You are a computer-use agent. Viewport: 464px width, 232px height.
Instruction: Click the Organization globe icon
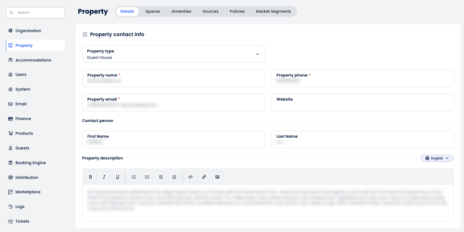coord(10,31)
